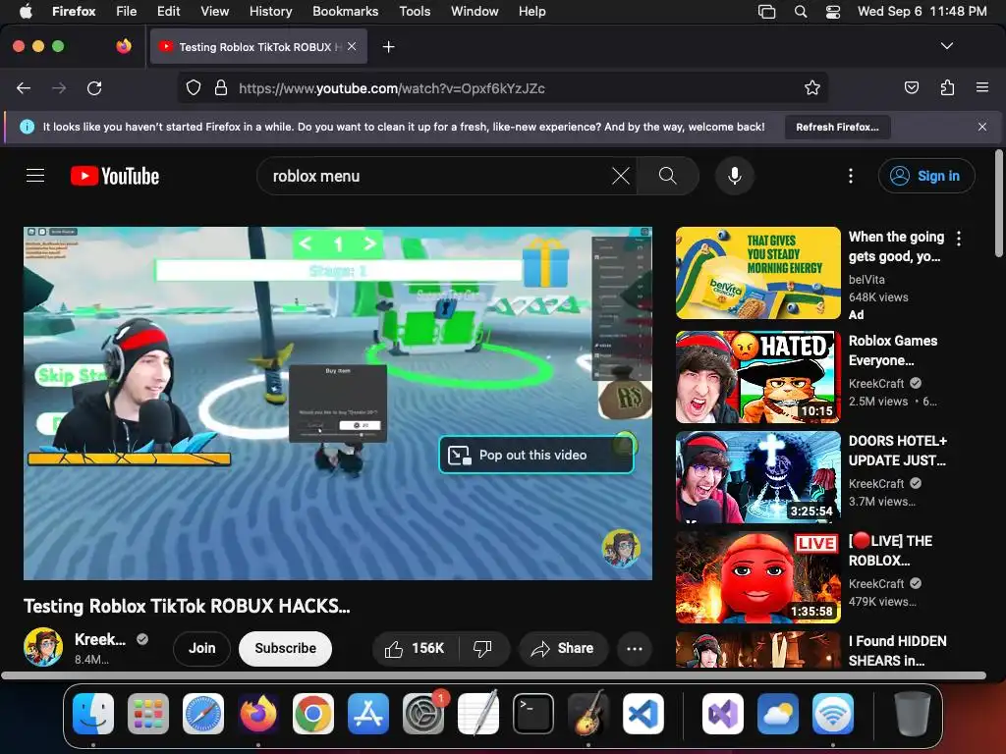Open the Bookmarks menu
Viewport: 1006px width, 754px height.
click(345, 11)
